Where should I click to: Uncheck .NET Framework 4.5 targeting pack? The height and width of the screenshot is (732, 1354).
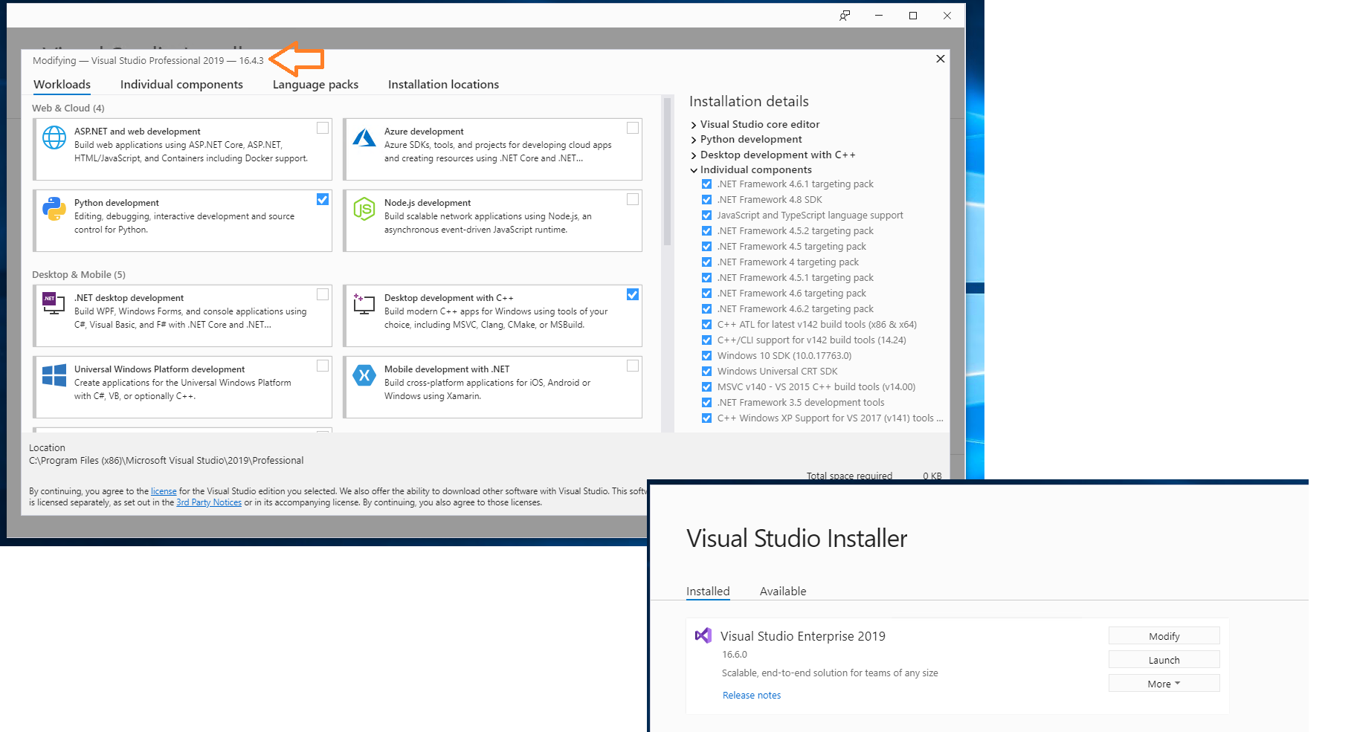(707, 247)
